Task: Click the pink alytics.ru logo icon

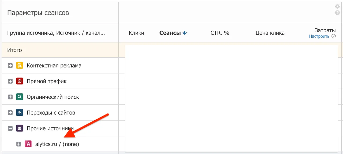Action: click(28, 144)
